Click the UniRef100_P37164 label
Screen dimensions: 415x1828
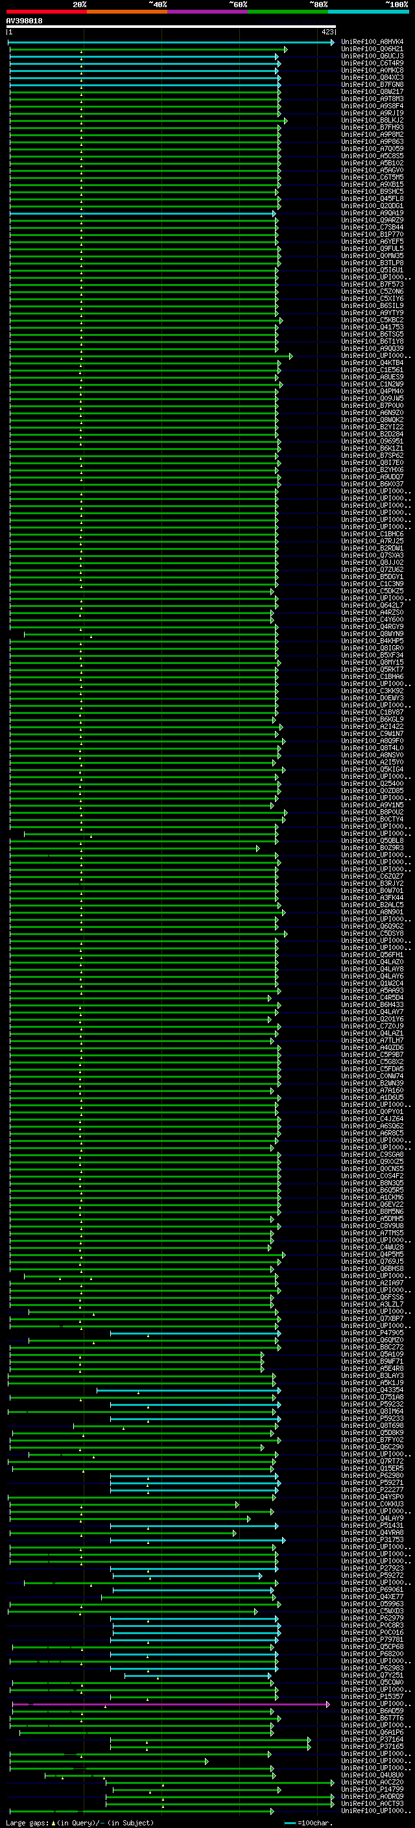pyautogui.click(x=372, y=1739)
